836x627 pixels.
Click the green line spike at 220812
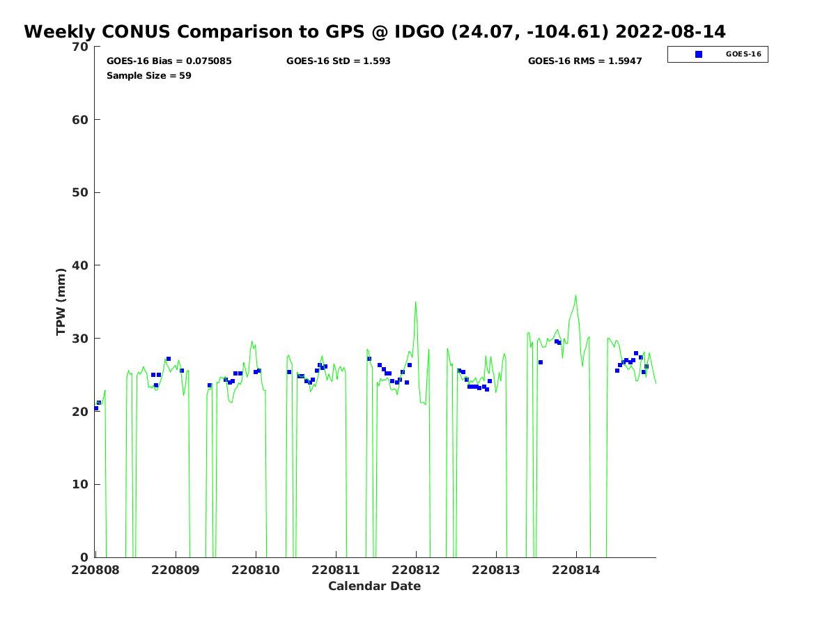click(416, 302)
